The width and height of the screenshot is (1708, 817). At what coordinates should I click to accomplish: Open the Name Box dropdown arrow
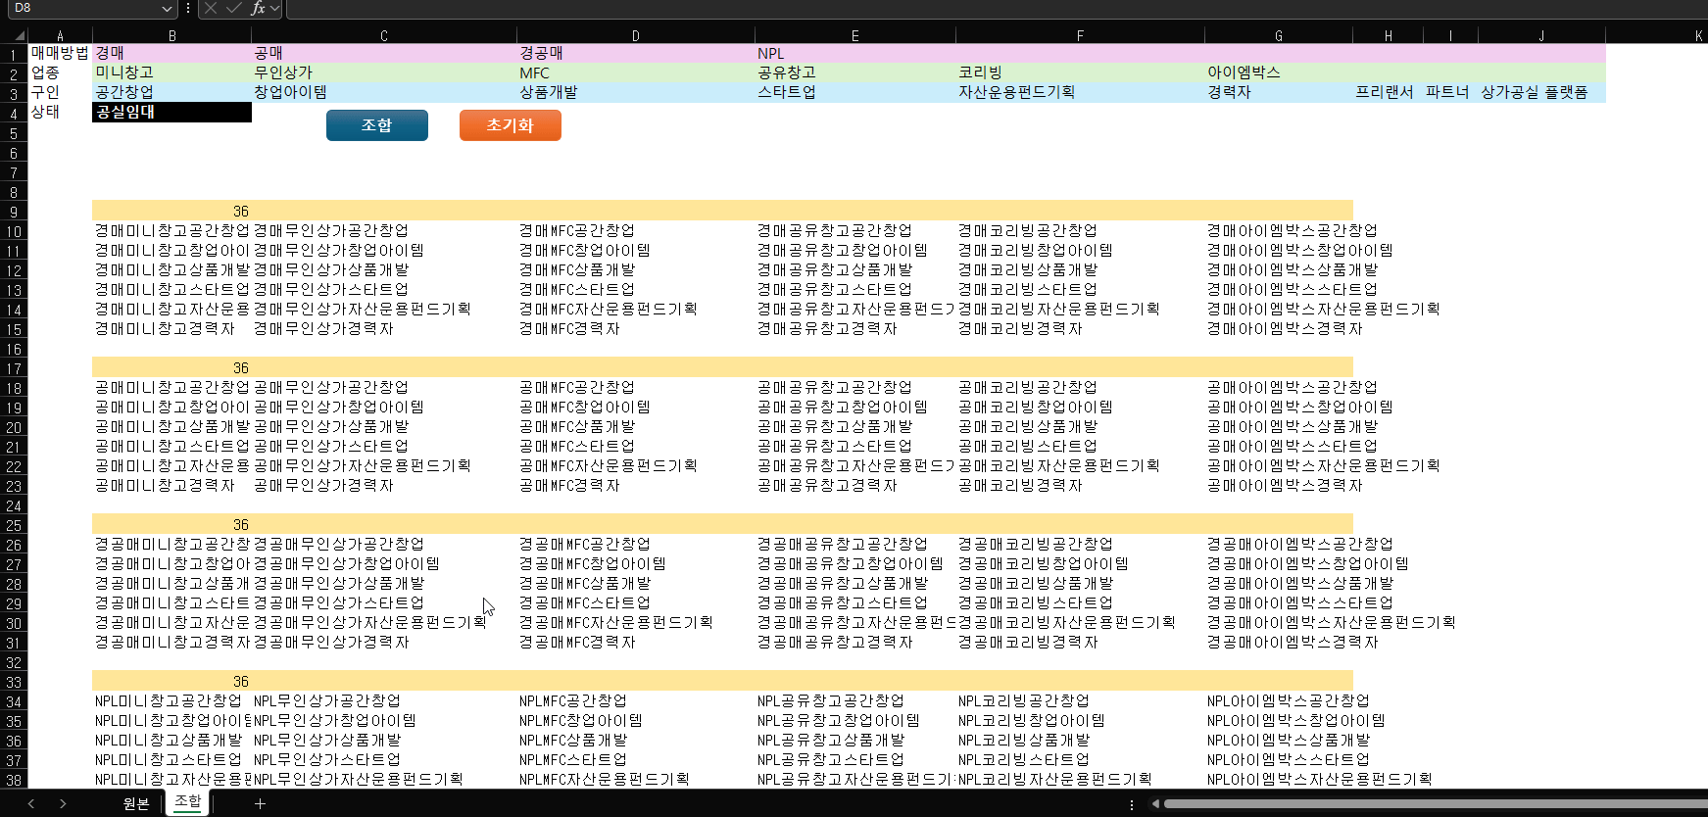(x=166, y=8)
